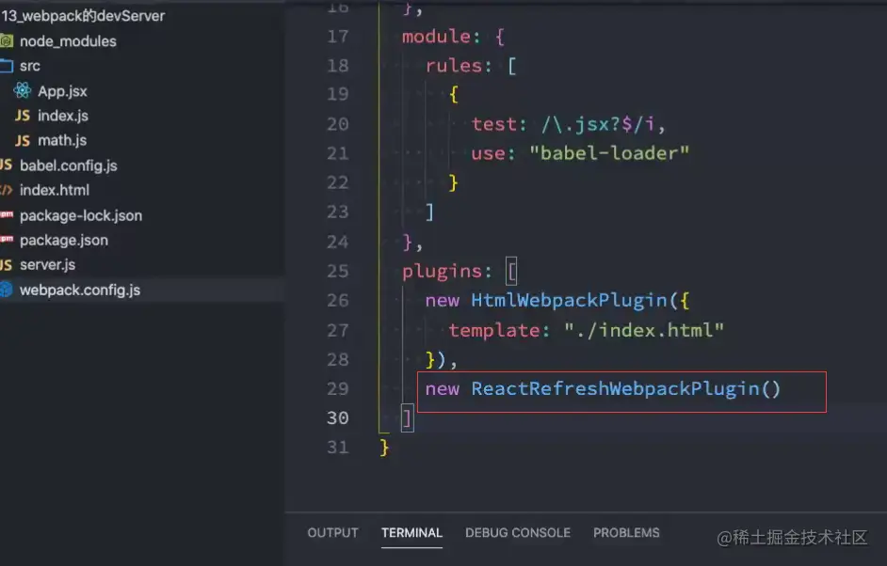Click the node_modules folder icon

[x=7, y=41]
